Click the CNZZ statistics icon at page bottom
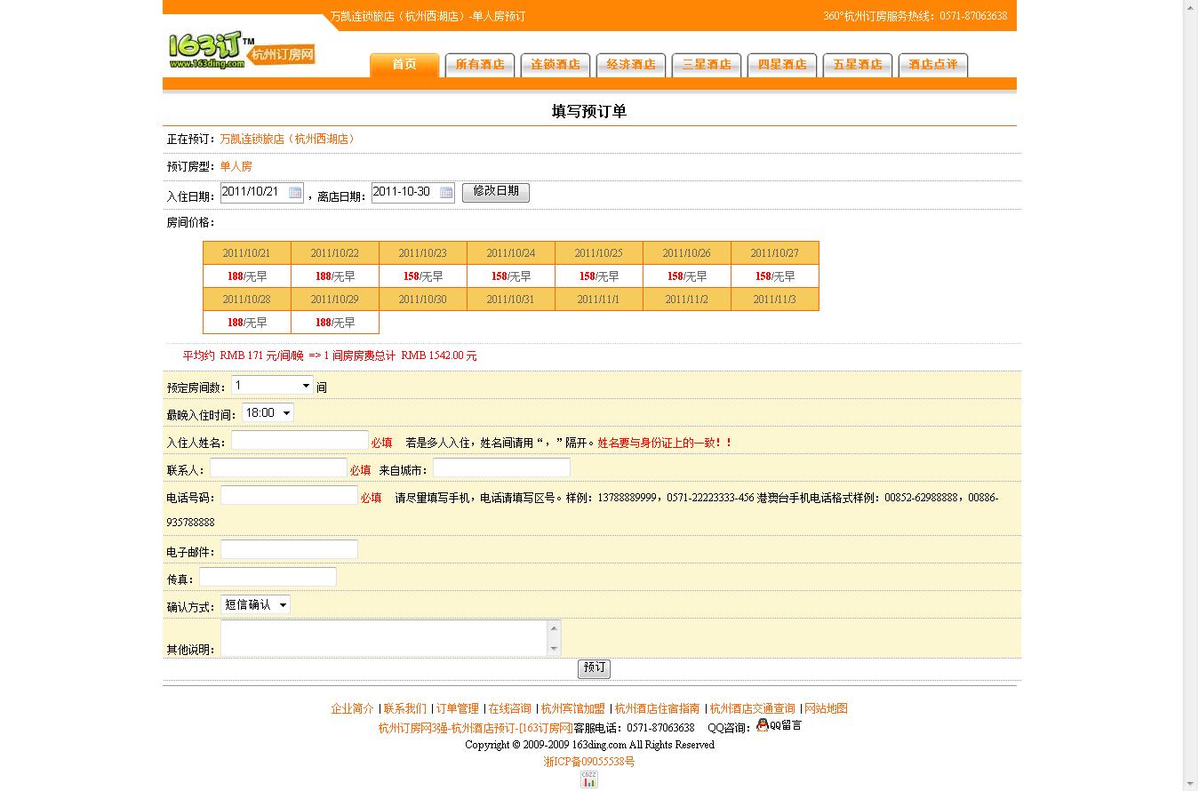This screenshot has height=791, width=1199. tap(589, 779)
